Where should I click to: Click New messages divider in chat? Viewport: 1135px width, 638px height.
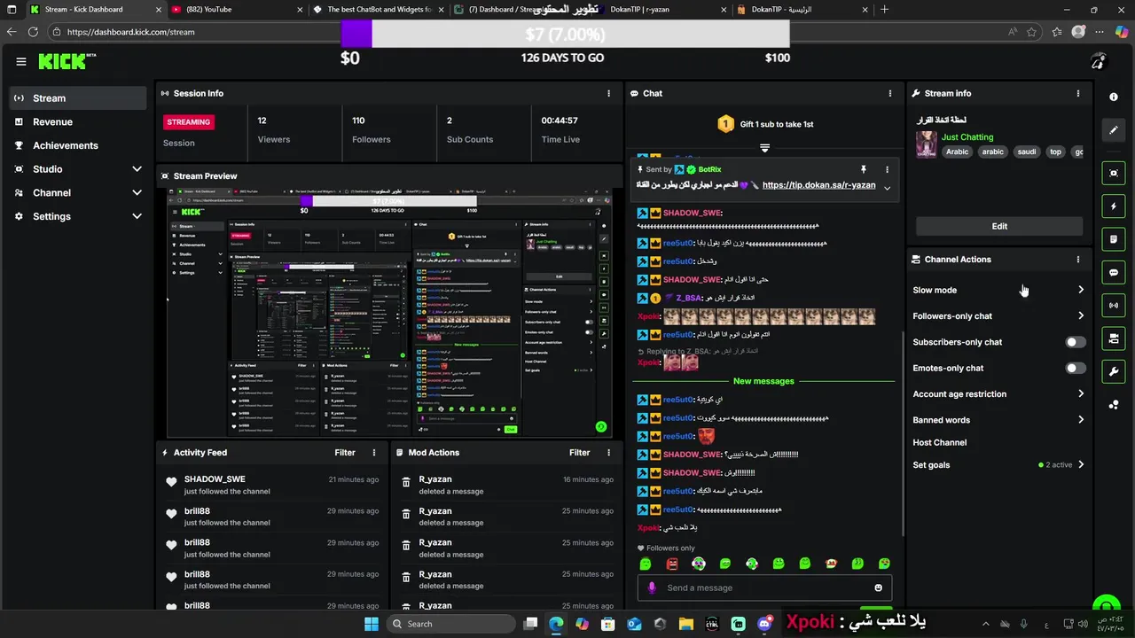click(763, 381)
